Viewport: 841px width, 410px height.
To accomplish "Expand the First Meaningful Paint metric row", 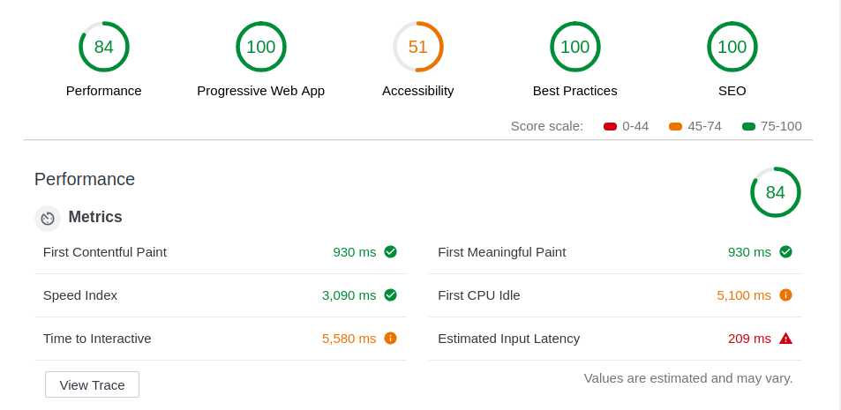I will click(x=615, y=252).
